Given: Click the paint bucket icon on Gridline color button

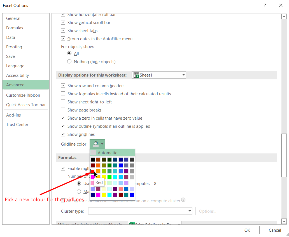Looking at the screenshot, I should pyautogui.click(x=95, y=144).
